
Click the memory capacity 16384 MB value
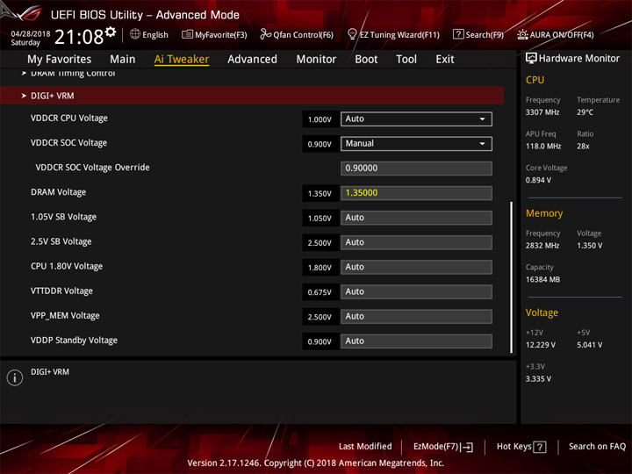click(542, 279)
